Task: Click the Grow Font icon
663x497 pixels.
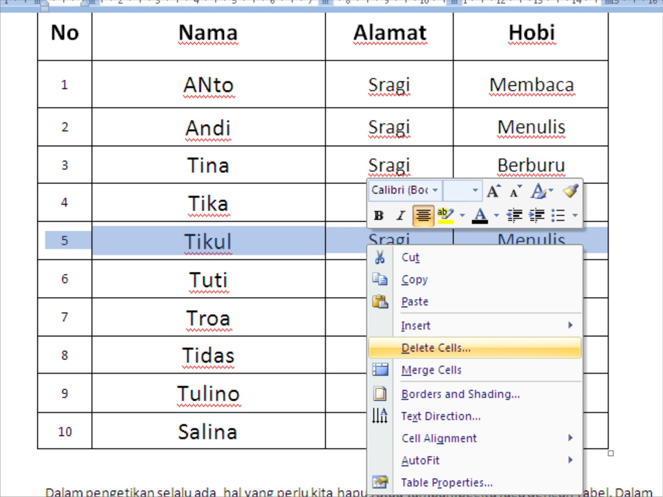Action: tap(493, 191)
